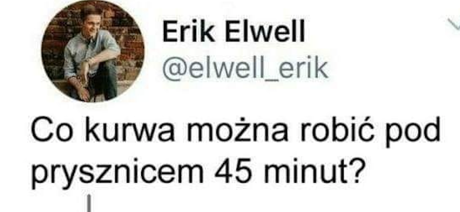Click the word pod ending the first line
Screen dimensions: 460x212
[413, 132]
